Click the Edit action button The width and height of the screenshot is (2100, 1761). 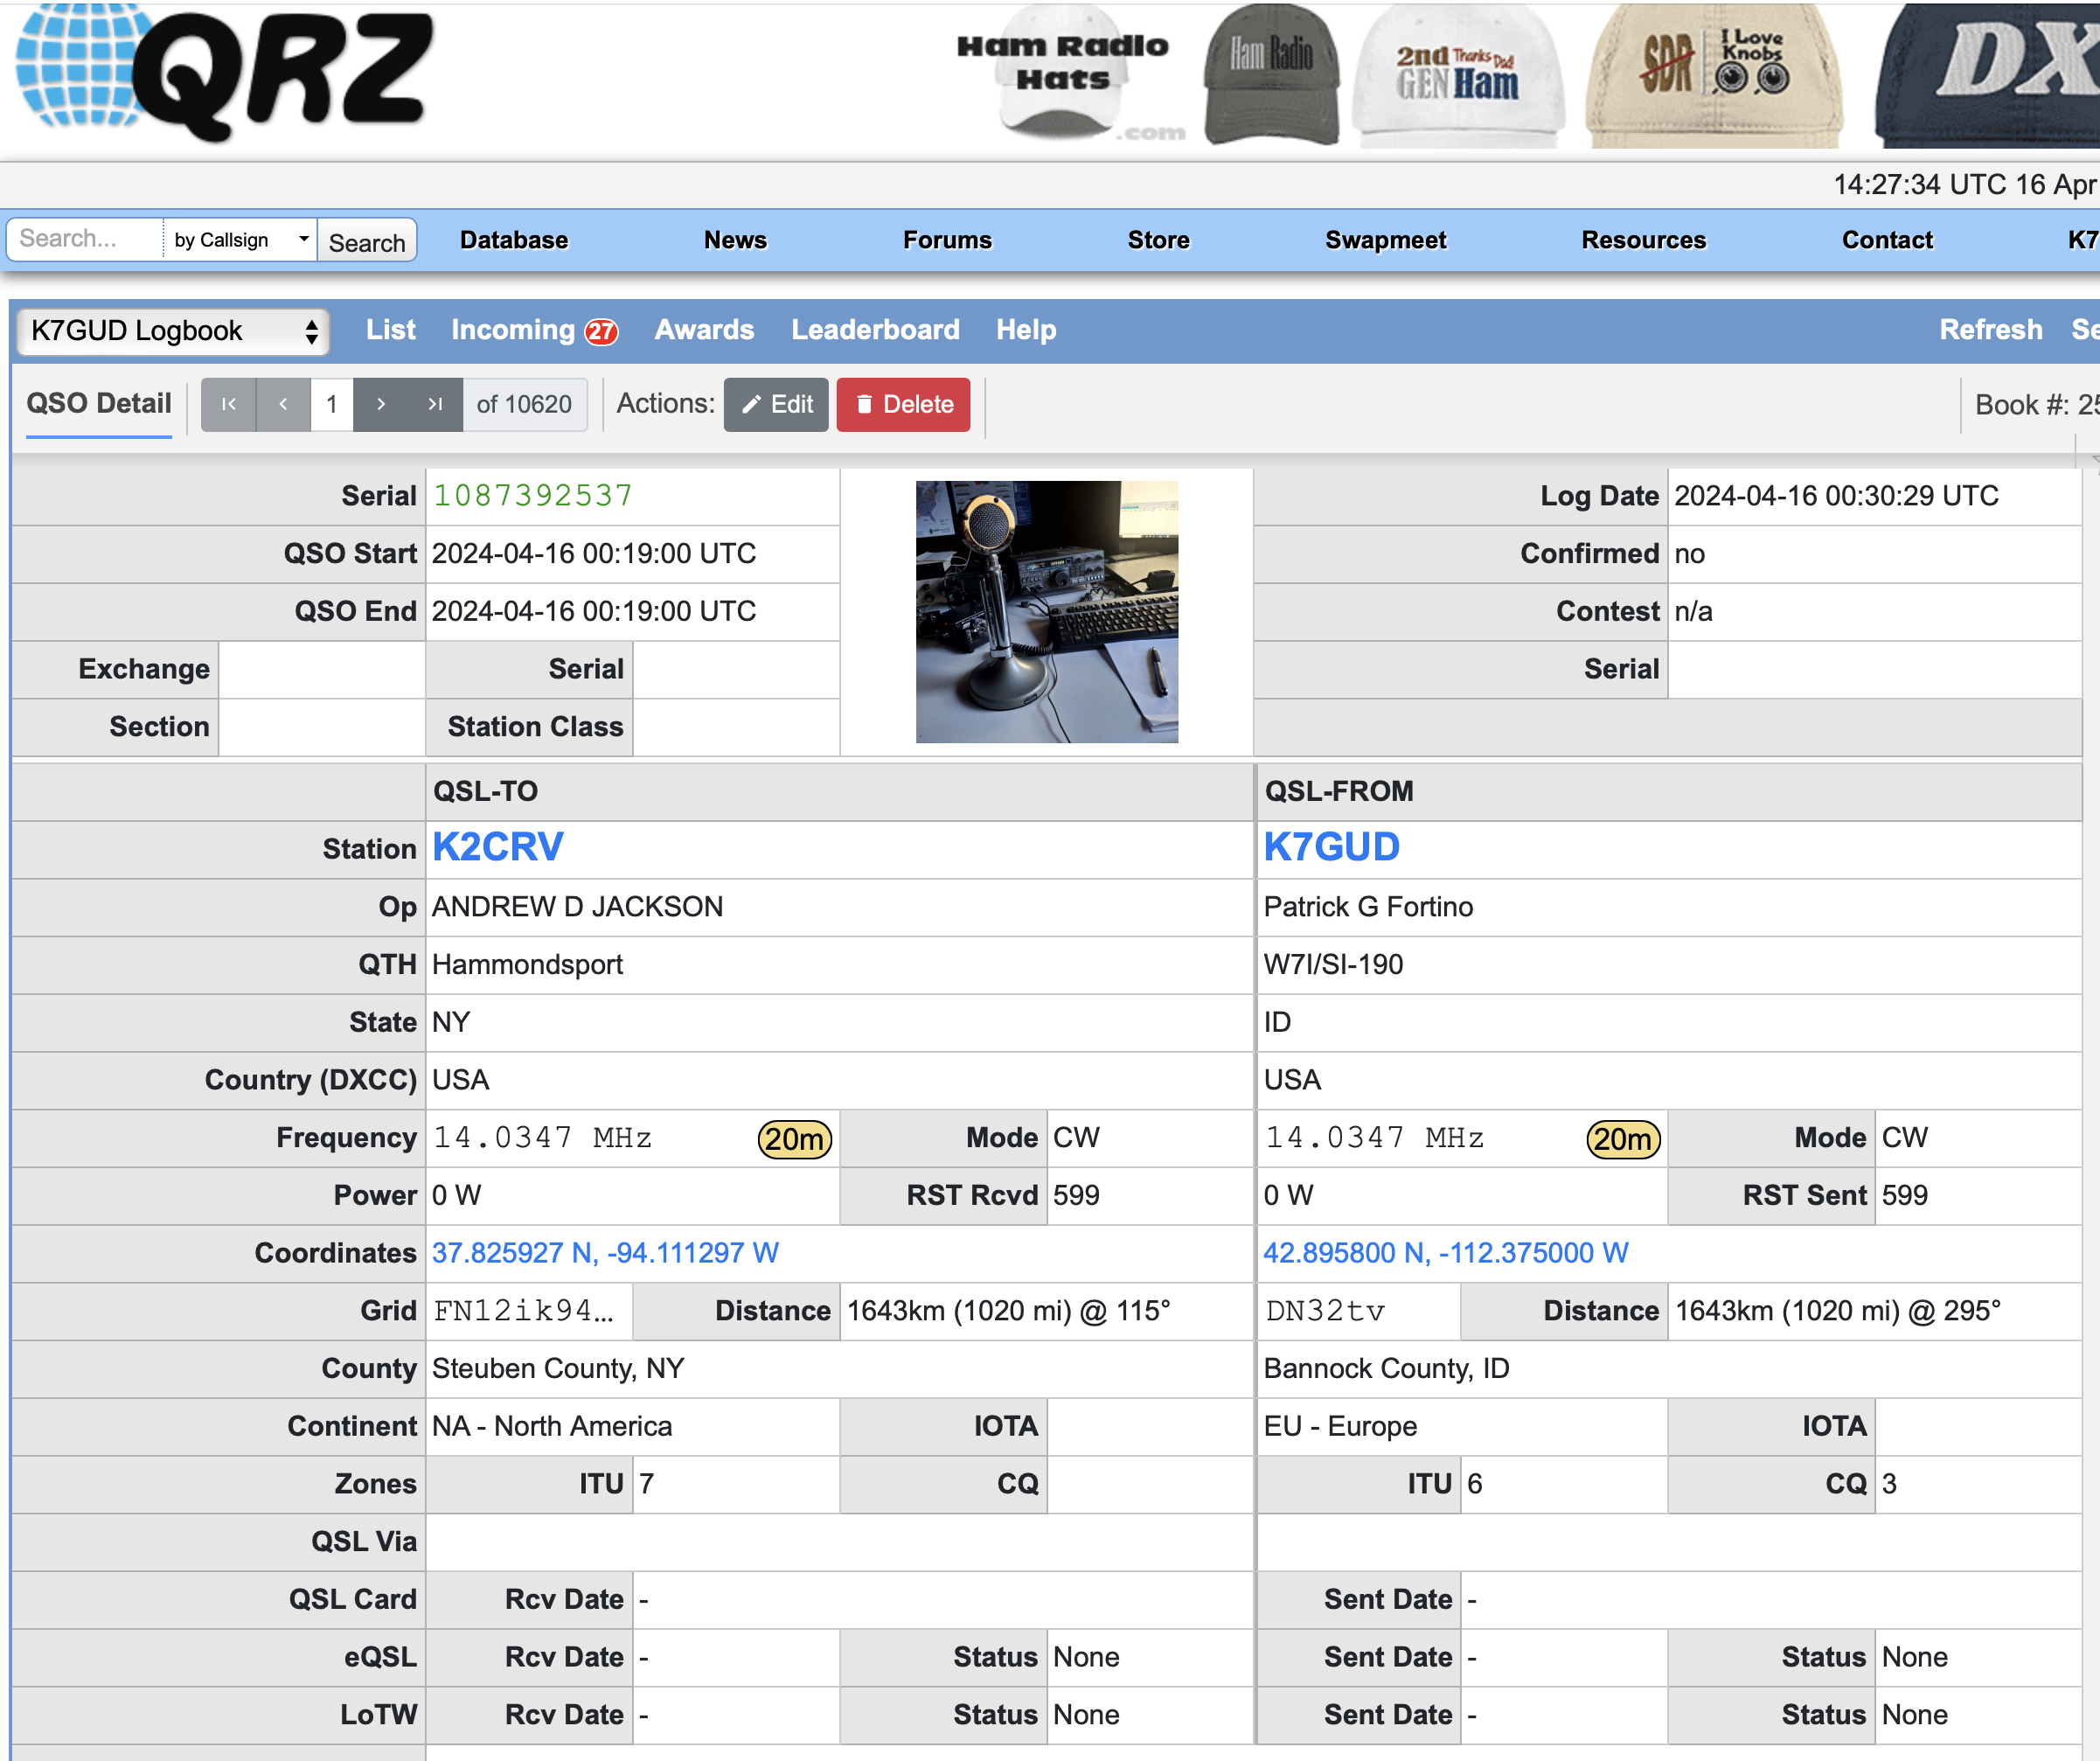click(x=776, y=404)
